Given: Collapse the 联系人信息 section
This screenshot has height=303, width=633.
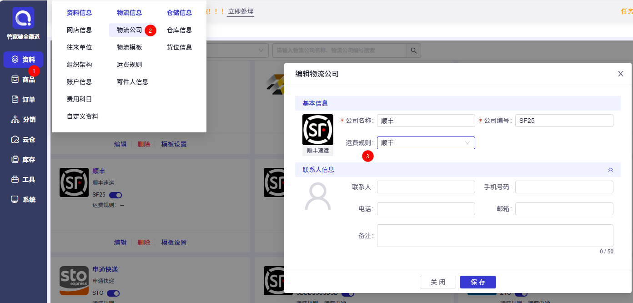Looking at the screenshot, I should pos(611,170).
